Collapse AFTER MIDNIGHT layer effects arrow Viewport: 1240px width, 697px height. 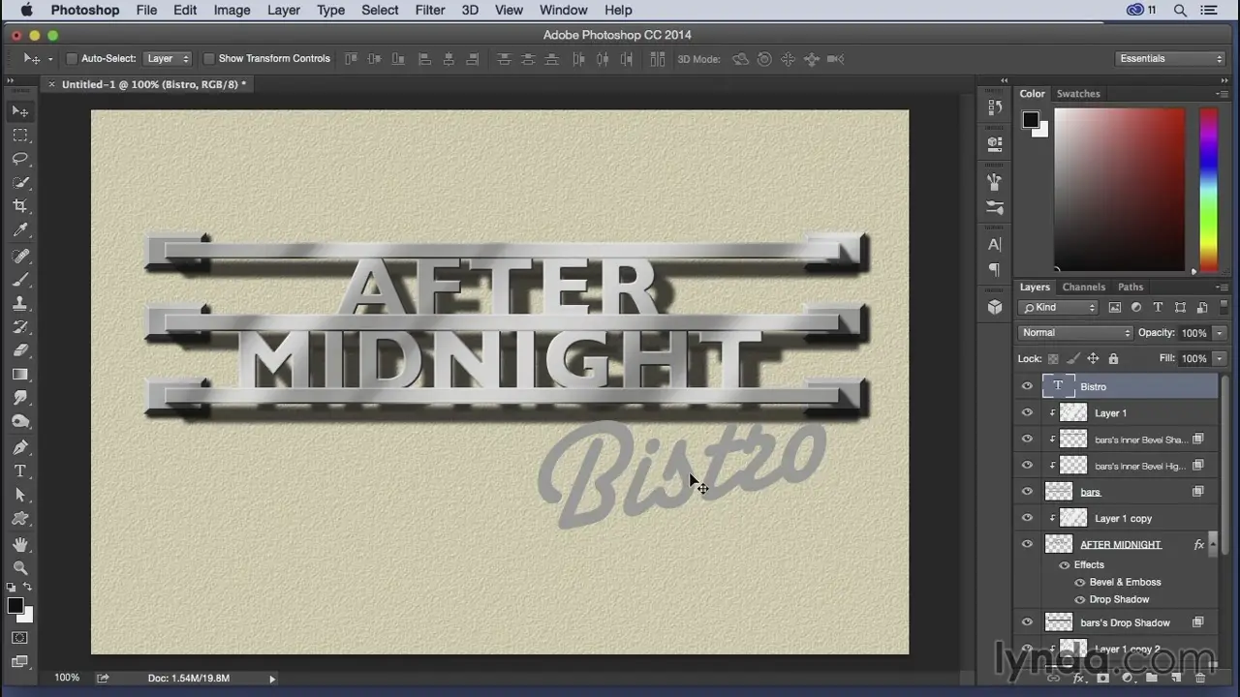[x=1213, y=545]
